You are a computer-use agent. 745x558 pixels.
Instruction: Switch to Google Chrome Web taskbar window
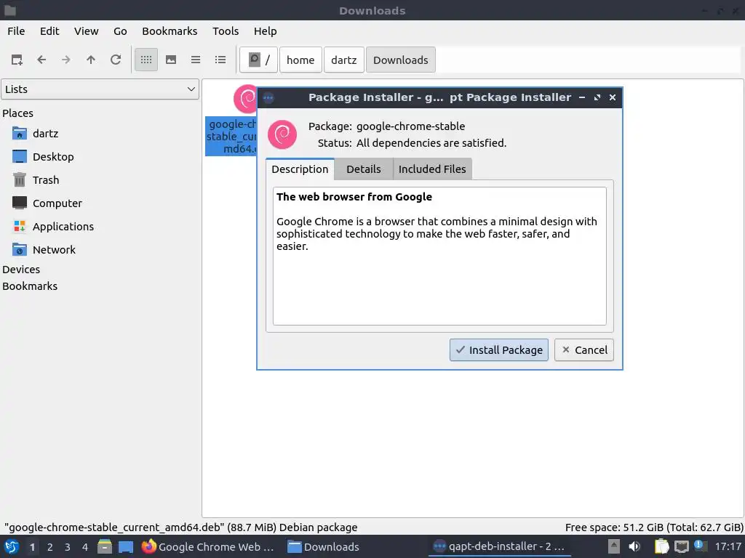(208, 547)
